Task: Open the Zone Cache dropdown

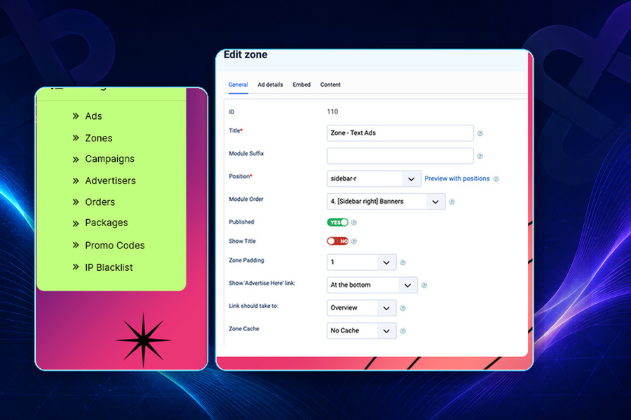Action: (361, 330)
